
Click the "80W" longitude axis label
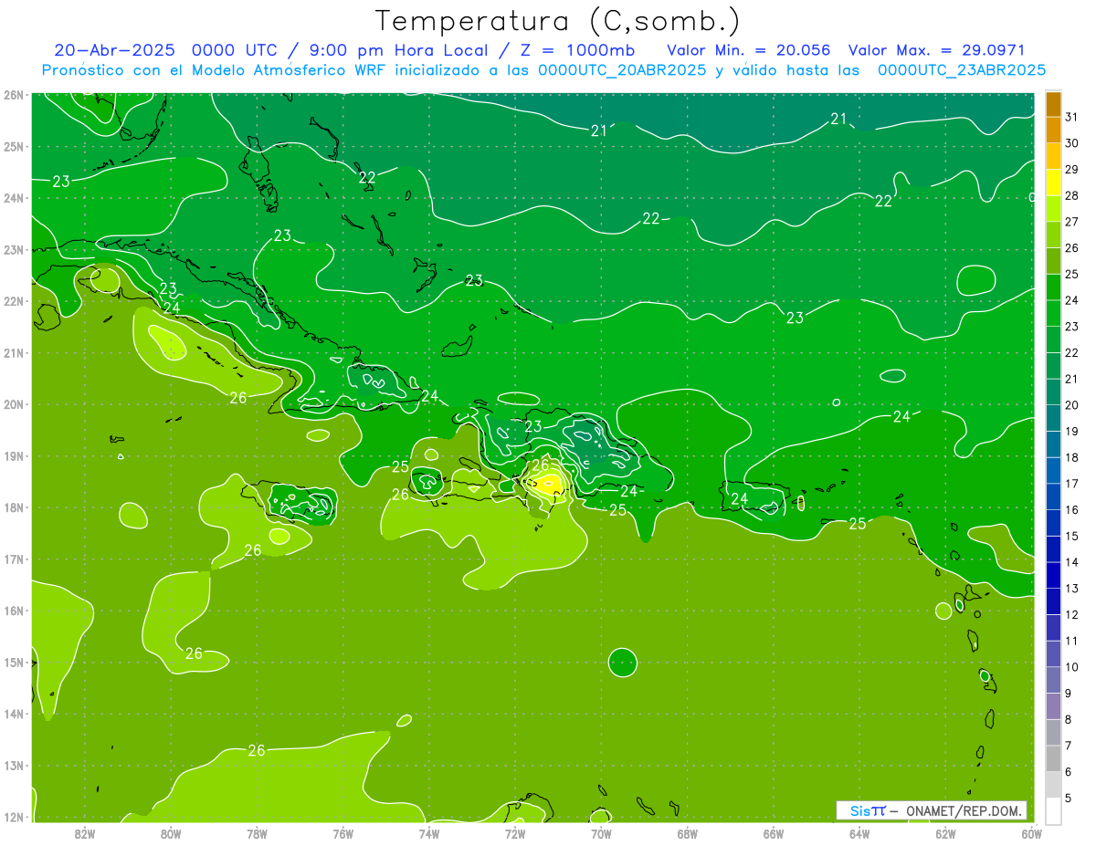[x=170, y=832]
